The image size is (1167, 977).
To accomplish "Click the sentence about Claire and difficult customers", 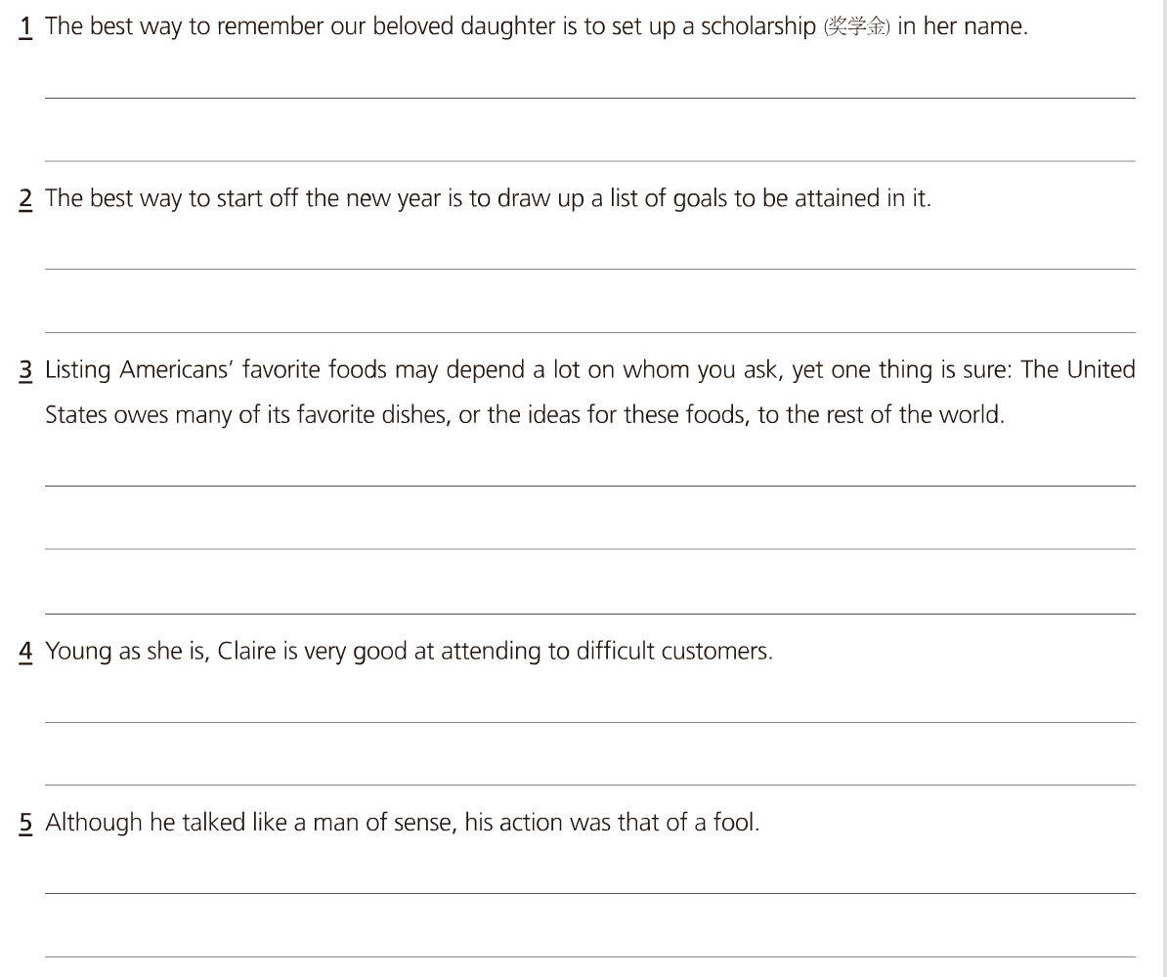I will (x=409, y=652).
